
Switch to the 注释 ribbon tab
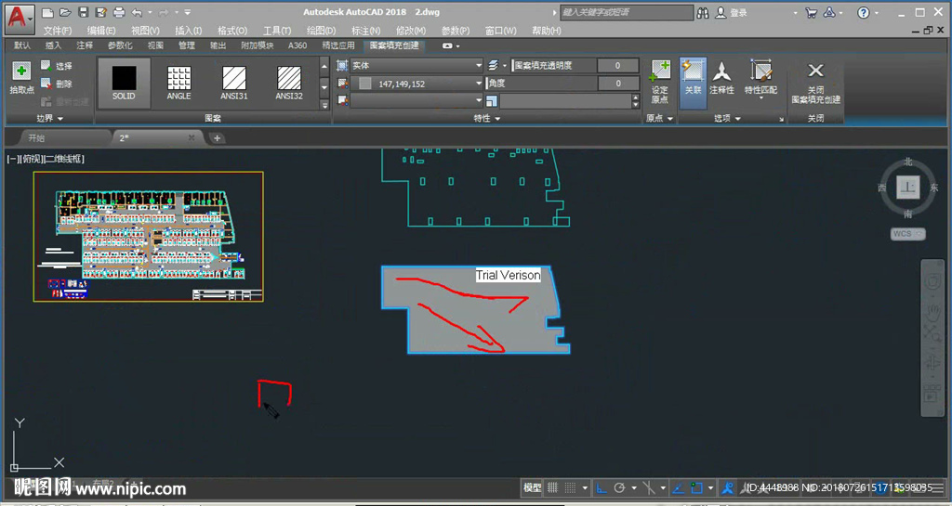85,45
